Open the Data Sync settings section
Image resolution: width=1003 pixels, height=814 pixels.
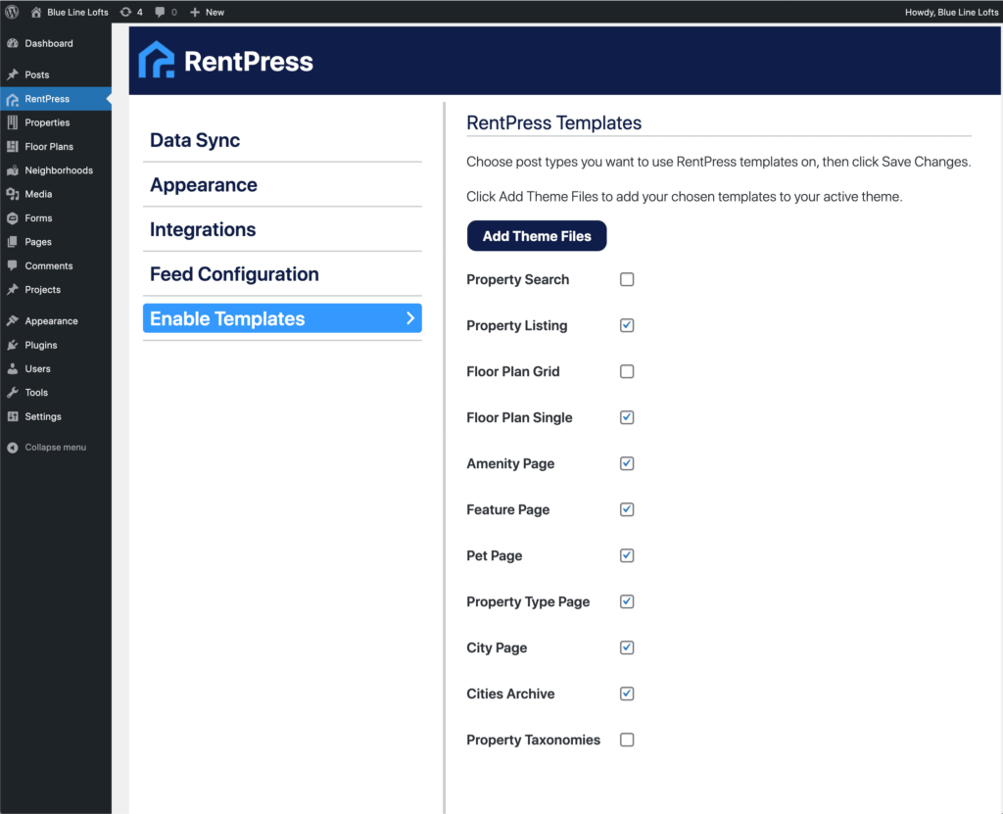(x=282, y=140)
